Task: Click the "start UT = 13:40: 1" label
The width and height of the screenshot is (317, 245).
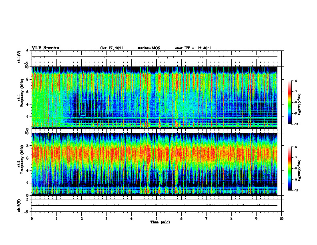Action: pos(193,48)
